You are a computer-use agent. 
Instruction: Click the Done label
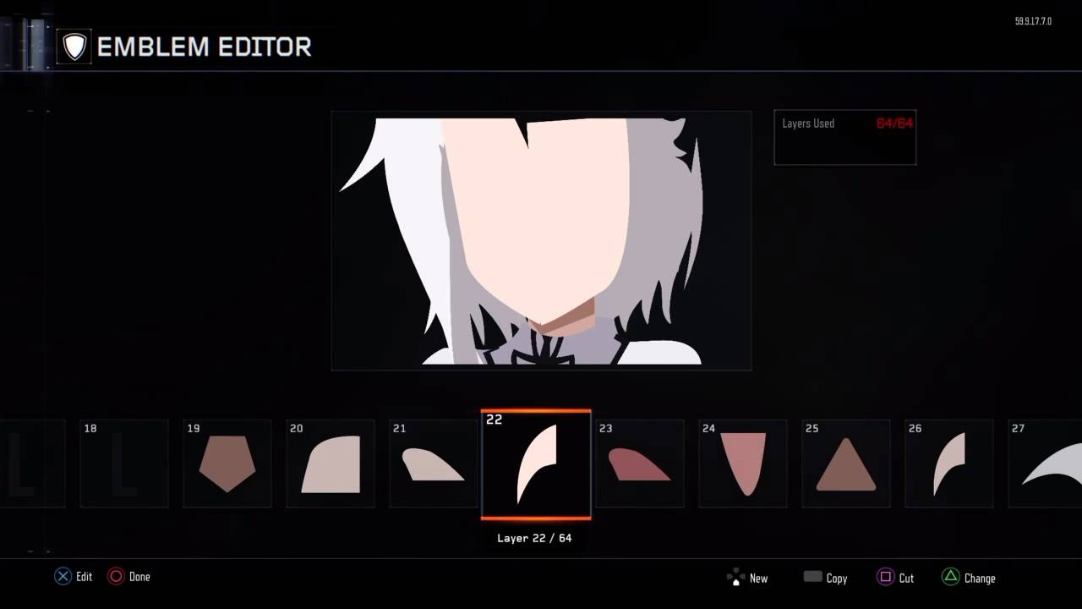139,577
